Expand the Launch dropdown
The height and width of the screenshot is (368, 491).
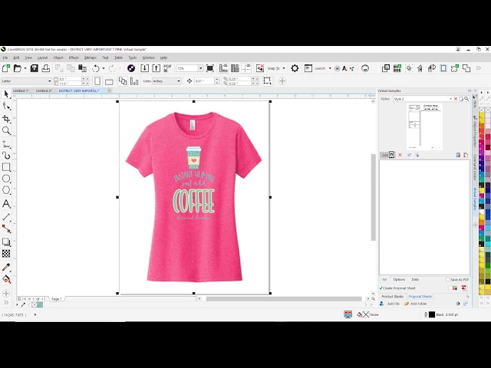pyautogui.click(x=330, y=68)
